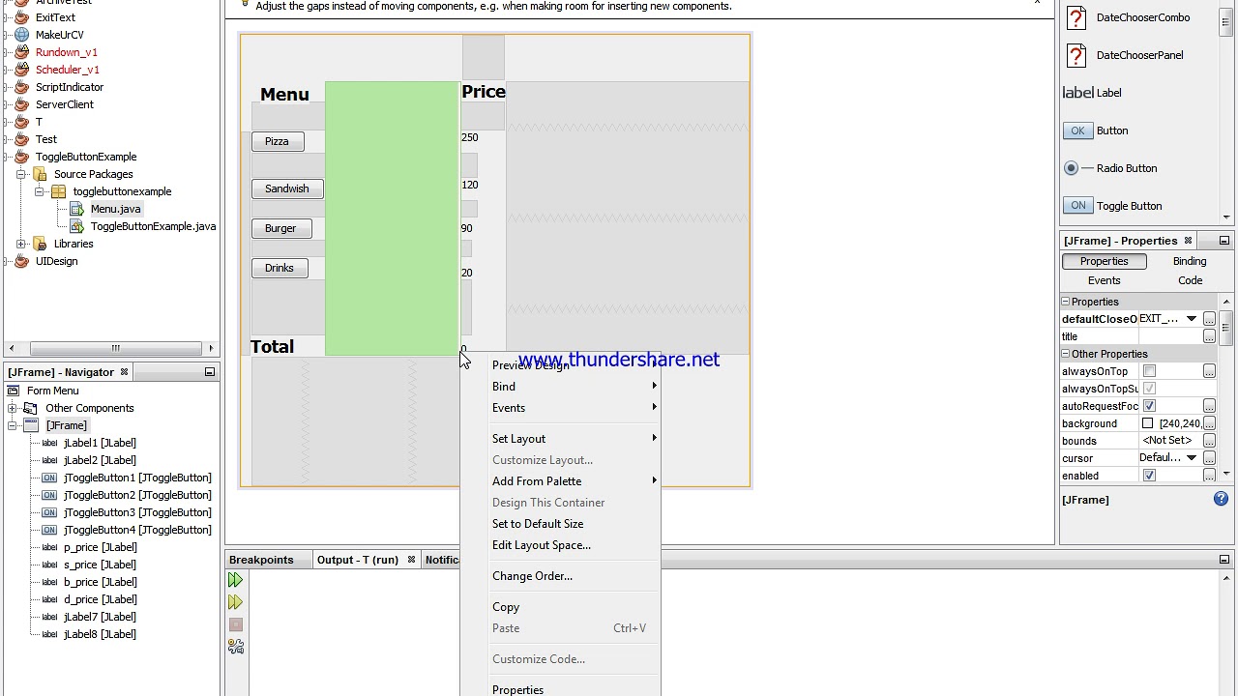The image size is (1238, 696).
Task: Toggle the alwaysOnTop checkbox
Action: pyautogui.click(x=1149, y=371)
